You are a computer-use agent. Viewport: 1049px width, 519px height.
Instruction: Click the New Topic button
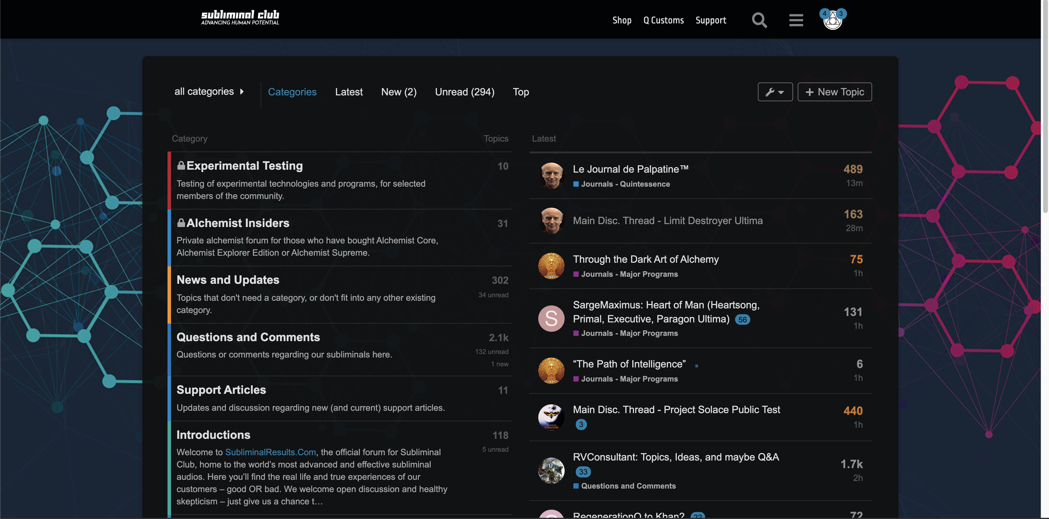pos(834,92)
